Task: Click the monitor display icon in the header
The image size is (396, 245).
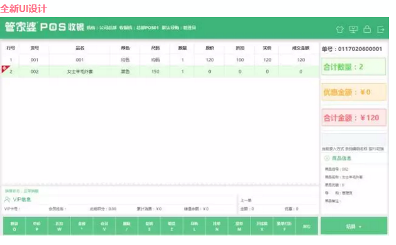Action: pos(353,30)
